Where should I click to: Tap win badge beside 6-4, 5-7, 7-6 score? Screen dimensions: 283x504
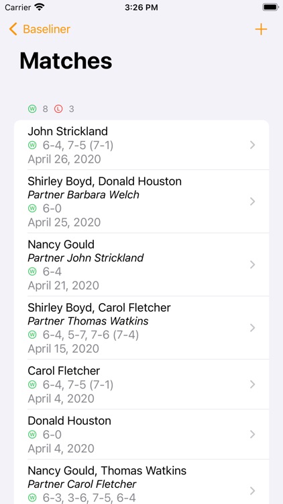[32, 335]
